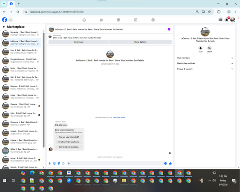Open the Groups icon in top navigation
The height and width of the screenshot is (192, 240).
[153, 20]
